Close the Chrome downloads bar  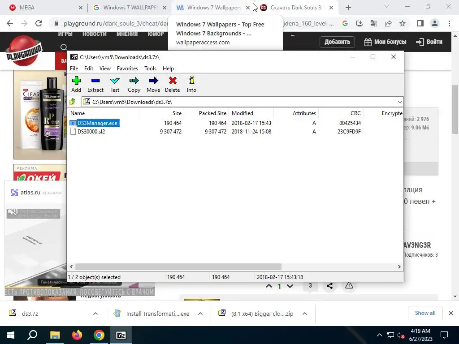click(x=451, y=313)
